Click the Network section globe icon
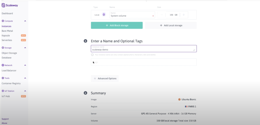Image resolution: width=260 pixels, height=125 pixels. [3, 65]
